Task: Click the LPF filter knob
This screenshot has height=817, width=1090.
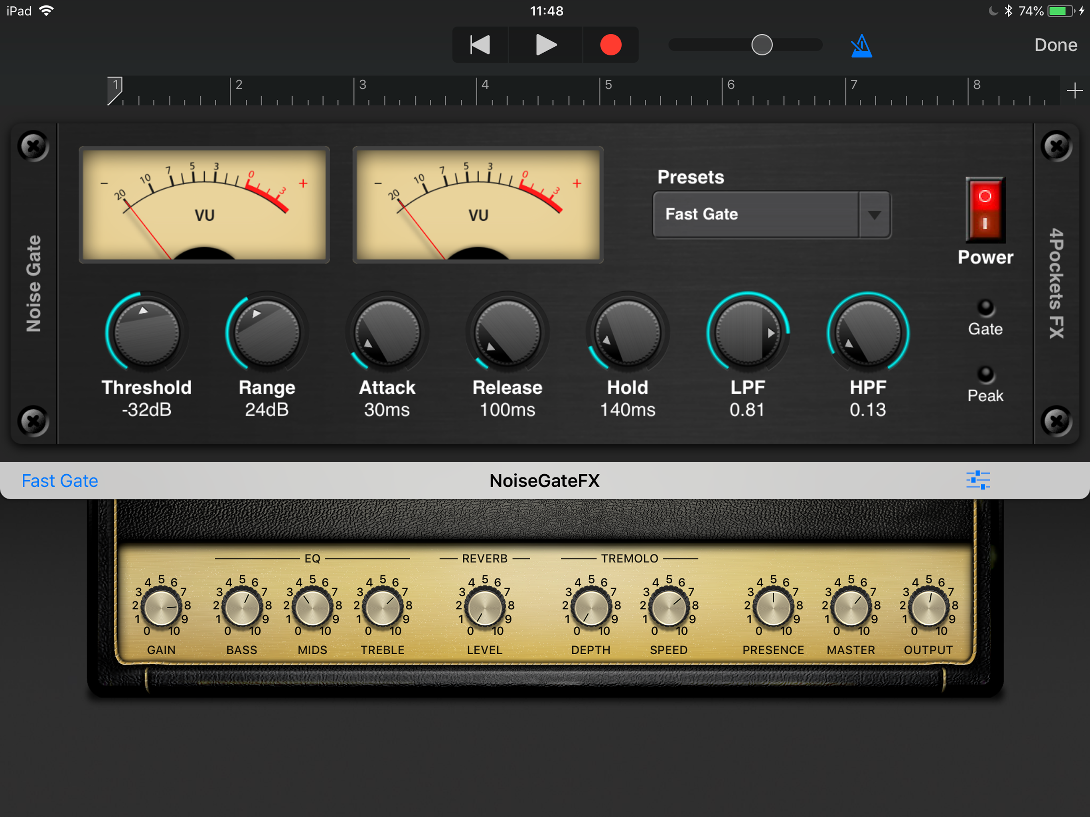Action: tap(747, 333)
